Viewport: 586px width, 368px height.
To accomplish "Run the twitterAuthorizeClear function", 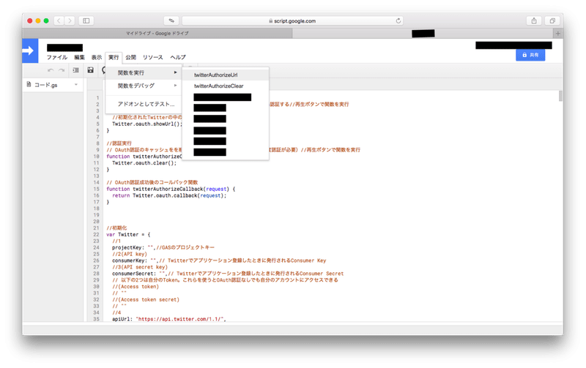I will coord(226,86).
